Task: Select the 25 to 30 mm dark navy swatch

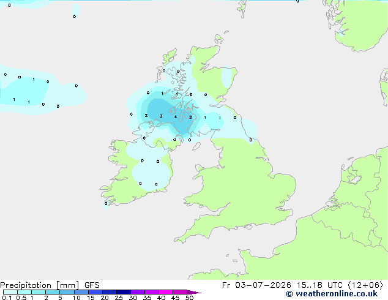Action: tap(124, 292)
